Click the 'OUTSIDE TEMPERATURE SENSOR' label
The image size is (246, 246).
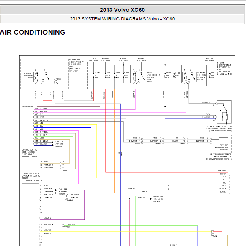point(222,147)
